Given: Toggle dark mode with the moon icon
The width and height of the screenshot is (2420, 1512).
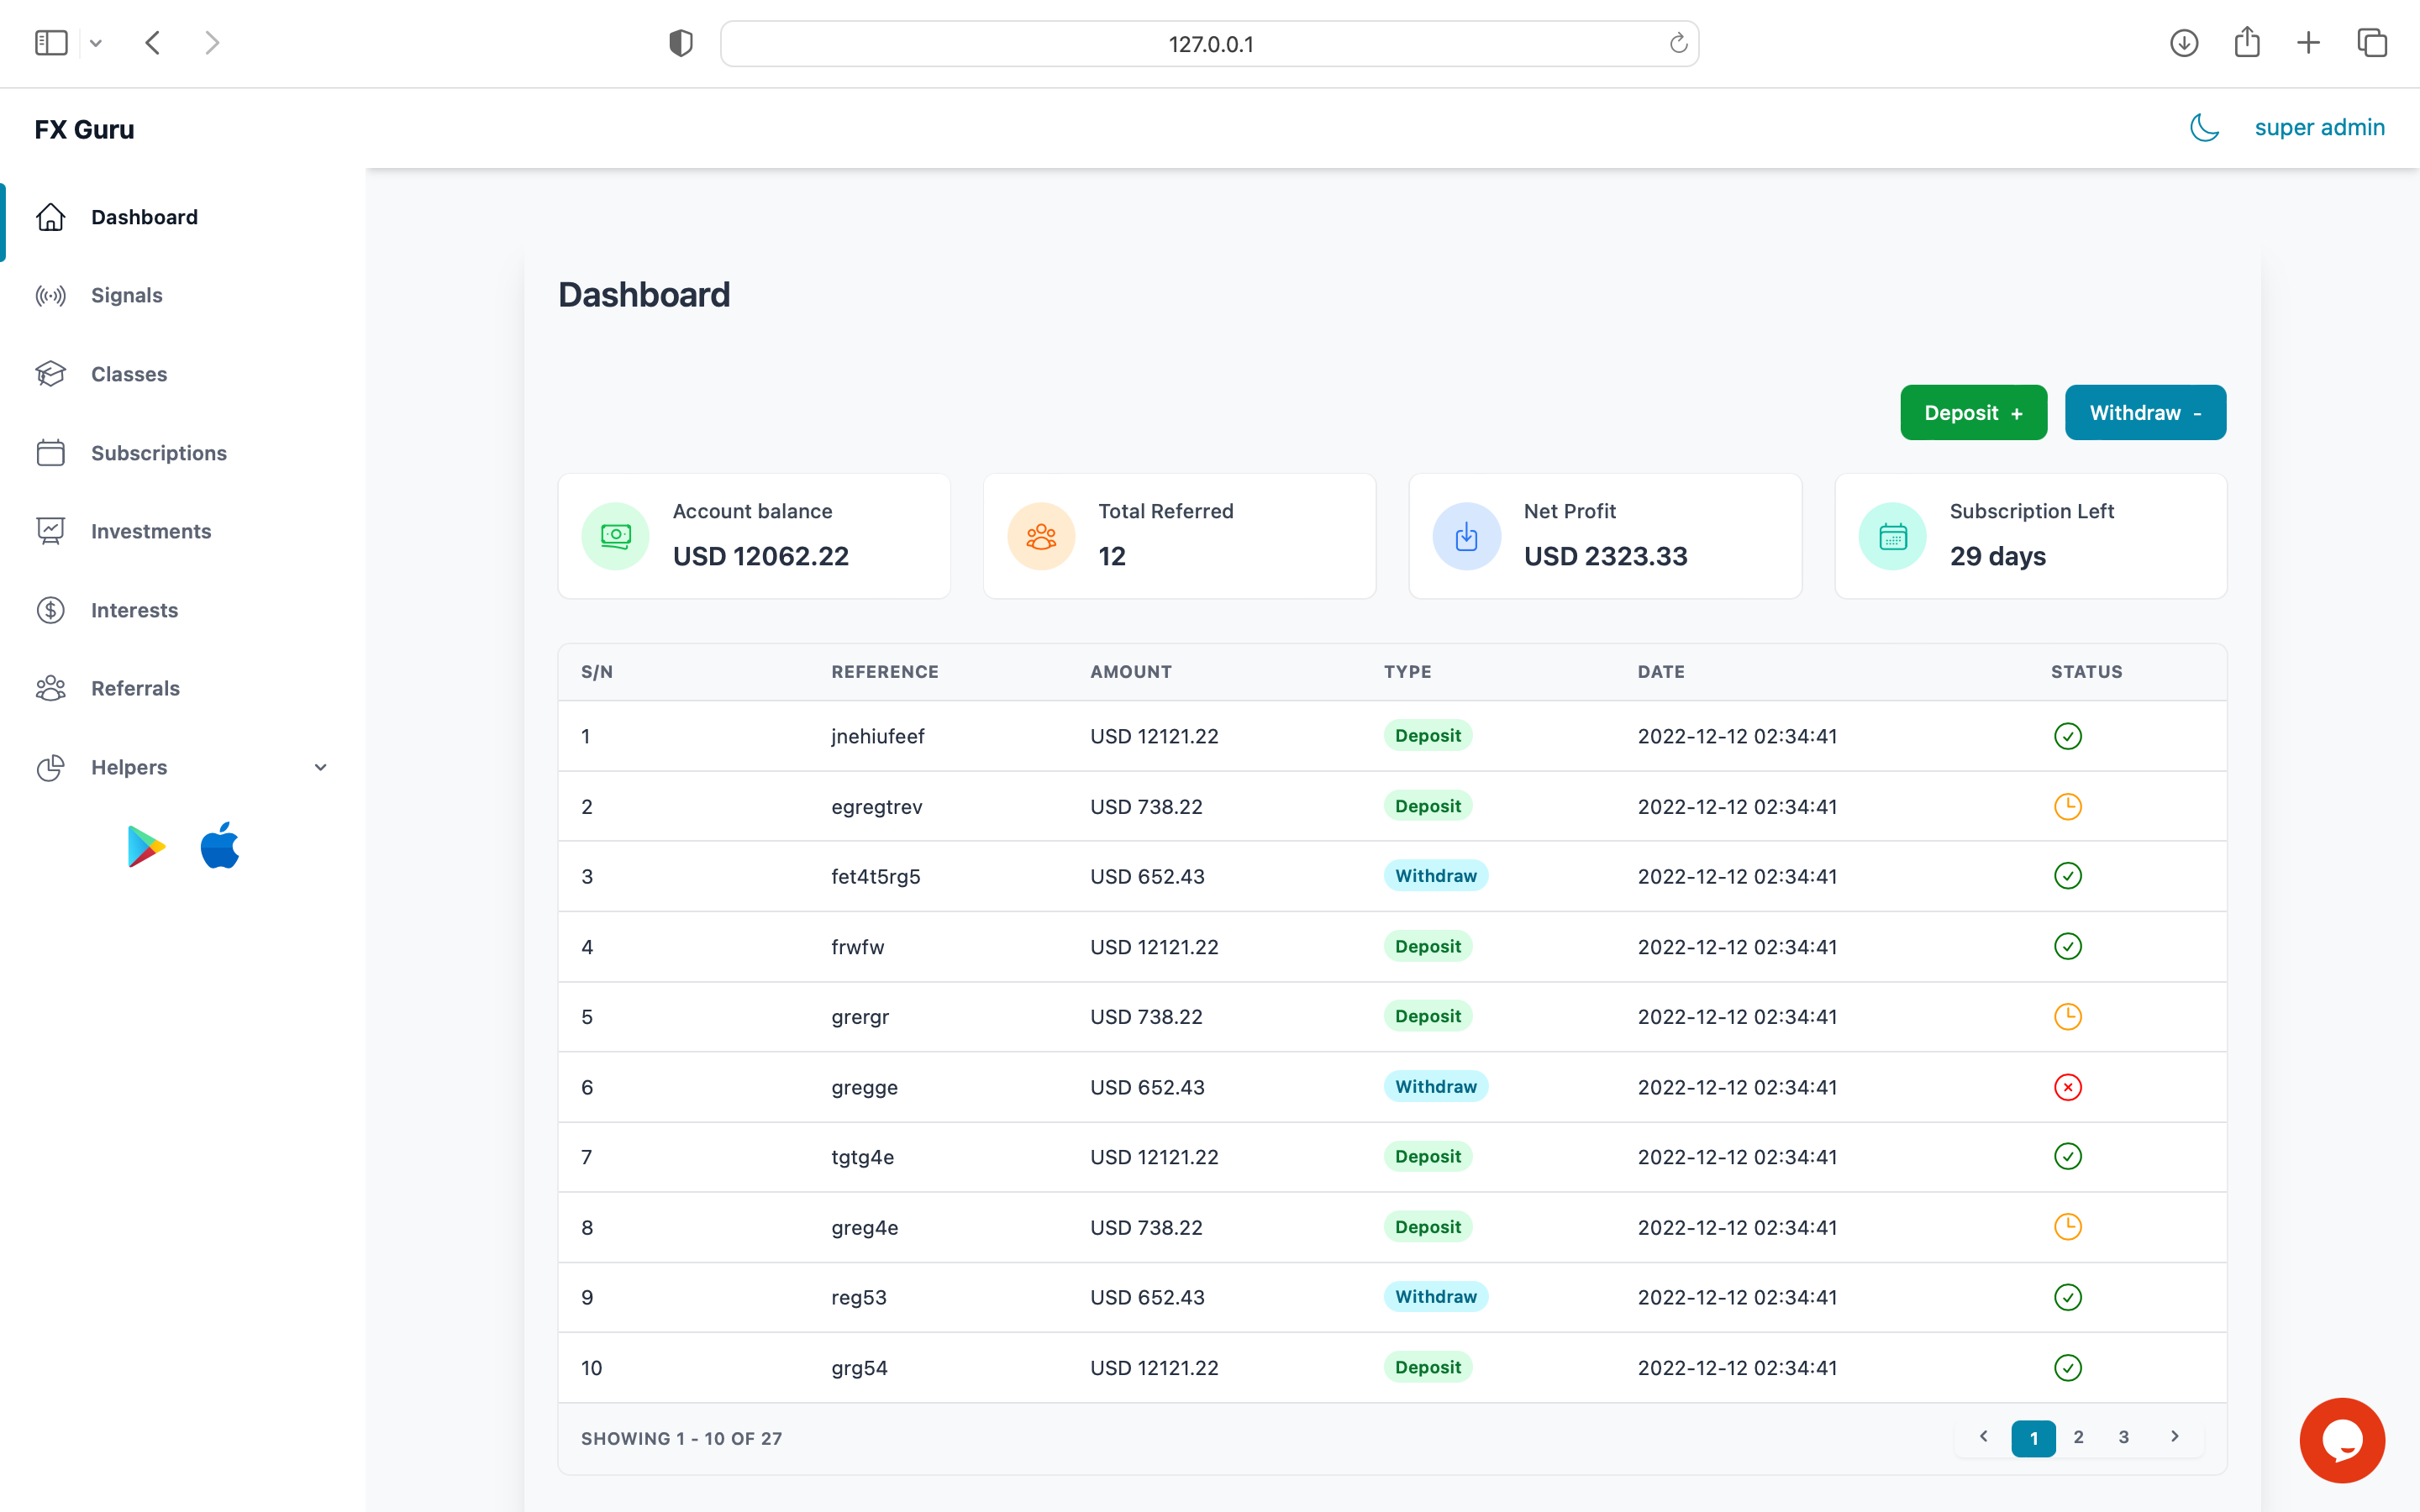Looking at the screenshot, I should pyautogui.click(x=2204, y=128).
